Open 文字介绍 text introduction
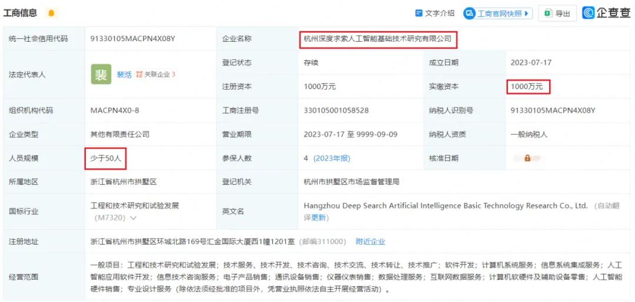635x302 pixels. pyautogui.click(x=435, y=13)
